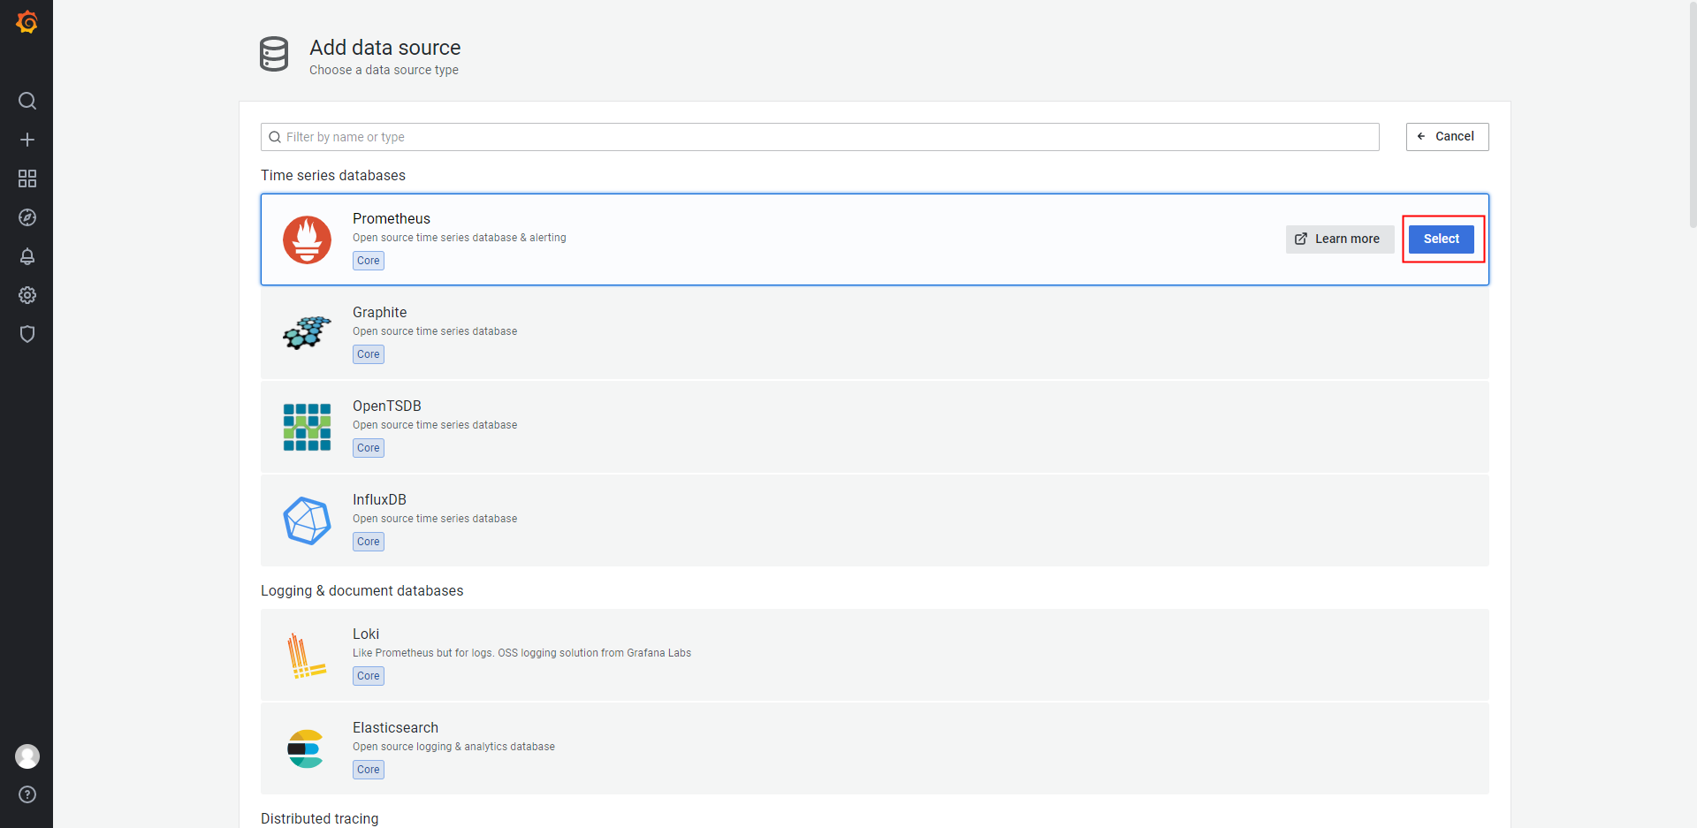Open the Configuration gear icon
The width and height of the screenshot is (1697, 828).
27,295
